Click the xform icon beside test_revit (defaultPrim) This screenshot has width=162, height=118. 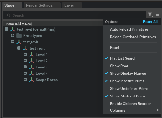13,29
